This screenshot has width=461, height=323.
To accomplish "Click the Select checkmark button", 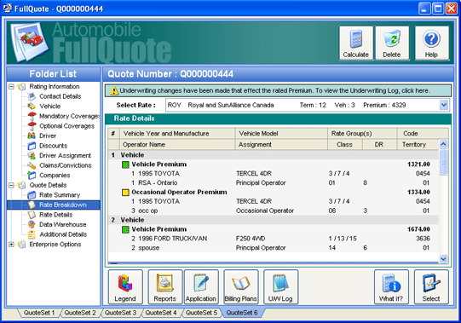I will (431, 287).
